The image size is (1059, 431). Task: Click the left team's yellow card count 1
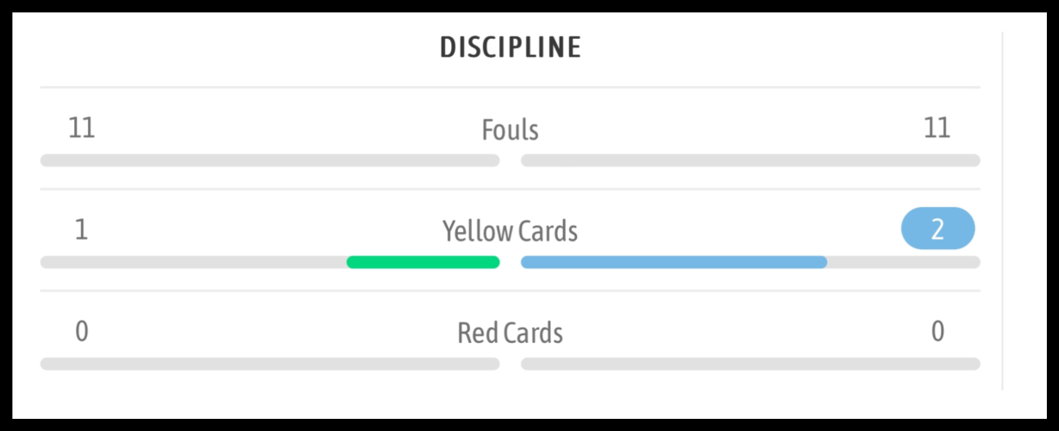point(81,230)
